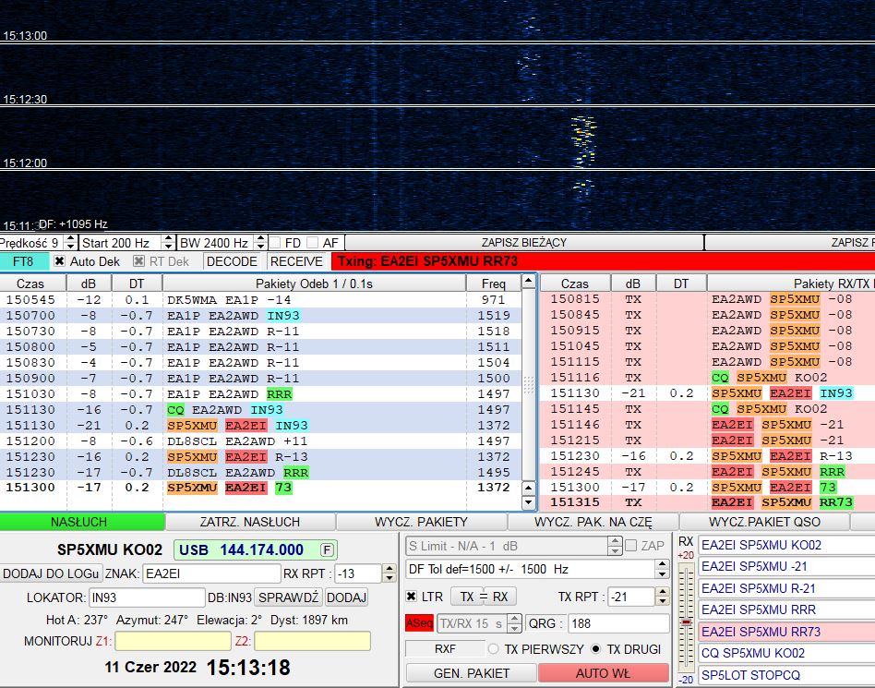Click the MONITORUJ Z2 yellow field
This screenshot has width=875, height=688.
tap(313, 641)
